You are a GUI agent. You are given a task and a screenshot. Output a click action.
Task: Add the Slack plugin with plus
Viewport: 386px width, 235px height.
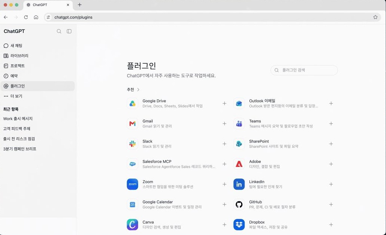(x=224, y=144)
